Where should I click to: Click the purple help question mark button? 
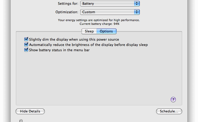pyautogui.click(x=173, y=100)
